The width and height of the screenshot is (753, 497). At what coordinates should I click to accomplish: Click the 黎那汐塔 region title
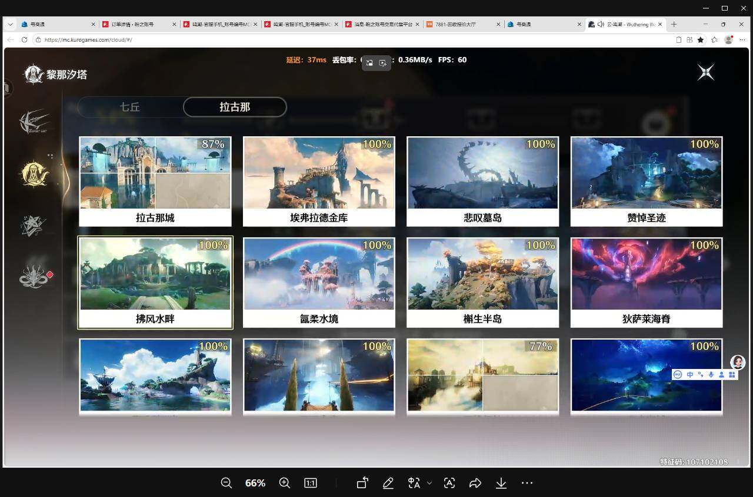point(65,75)
